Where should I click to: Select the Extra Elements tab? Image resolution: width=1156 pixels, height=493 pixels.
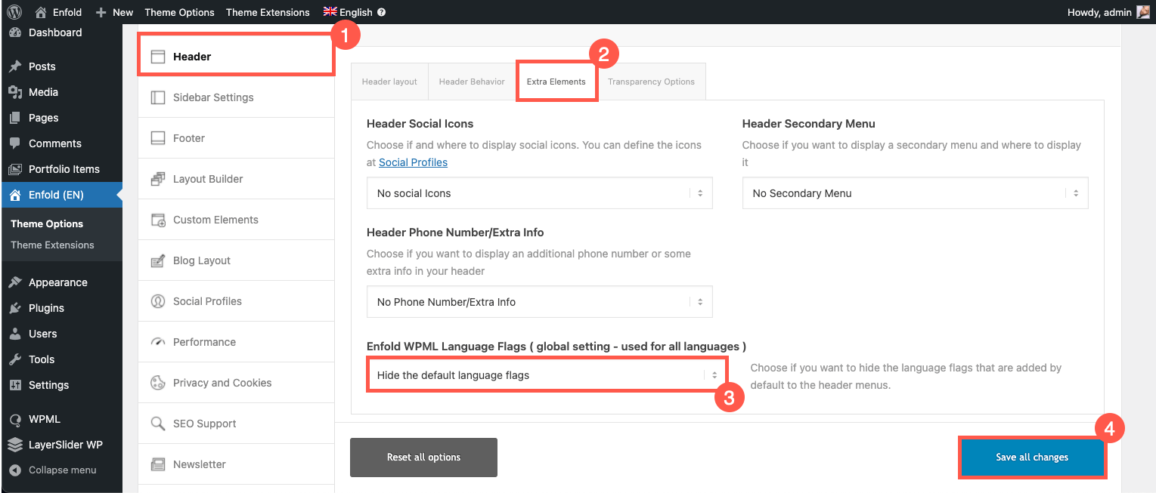tap(556, 82)
